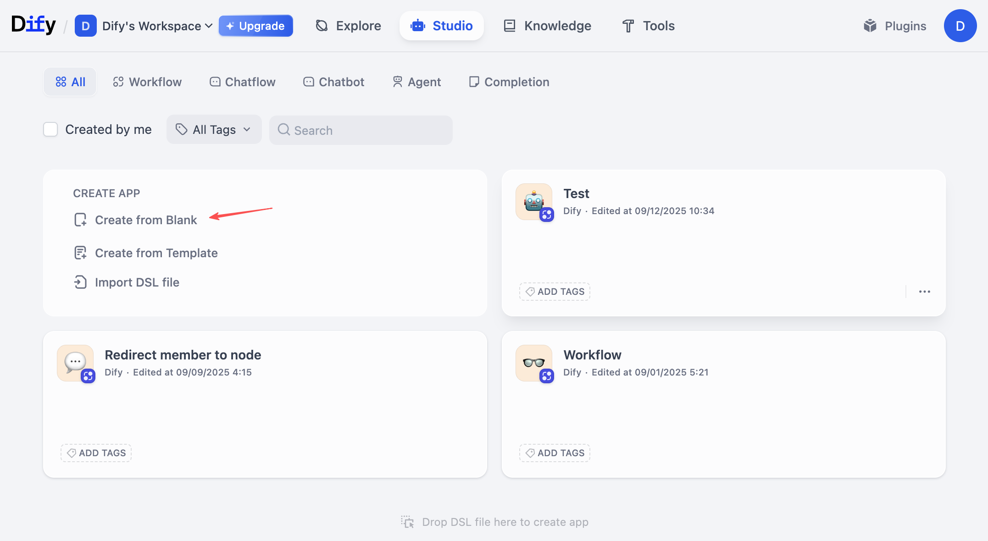Enable the Created by me checkbox
Viewport: 988px width, 541px height.
50,130
